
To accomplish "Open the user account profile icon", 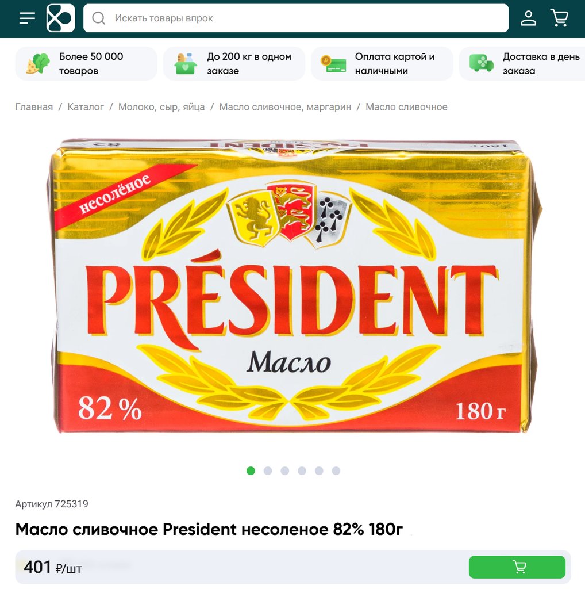I will click(x=528, y=18).
